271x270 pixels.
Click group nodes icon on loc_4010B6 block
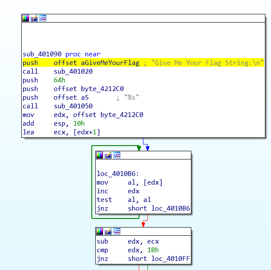[117, 155]
